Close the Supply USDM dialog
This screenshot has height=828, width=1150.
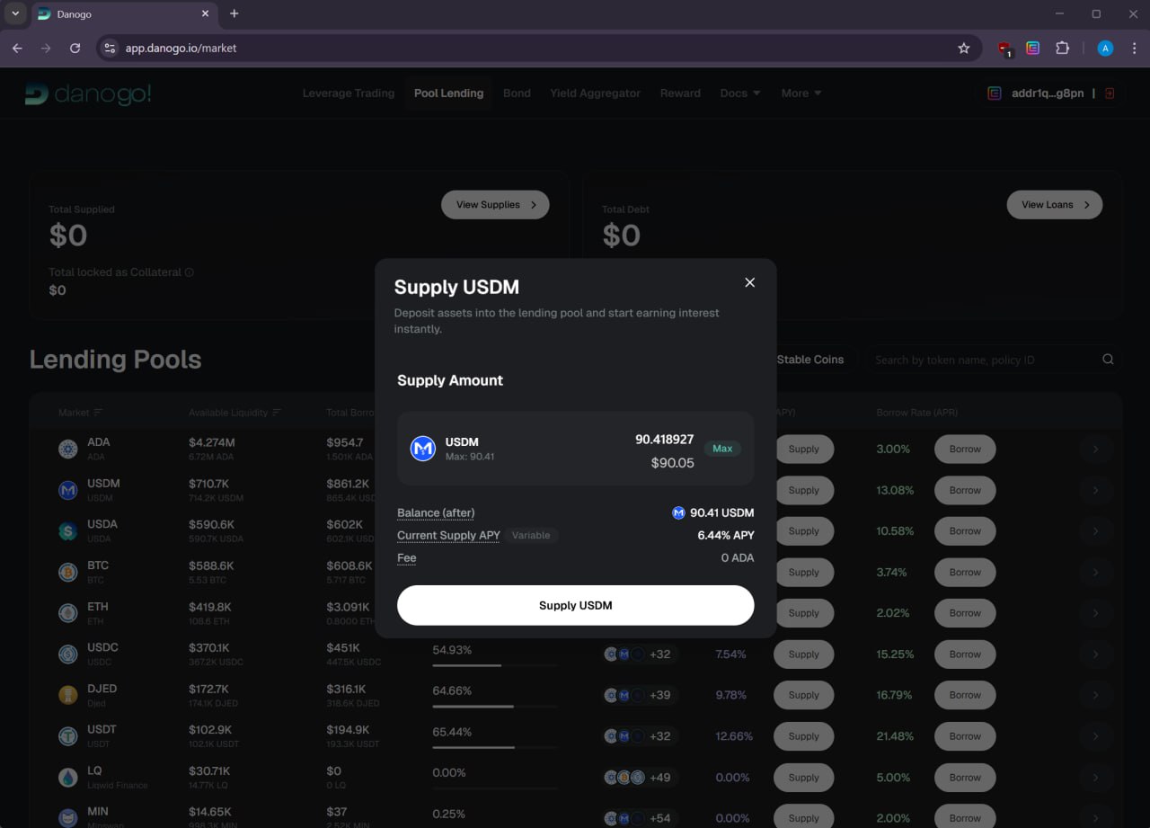pos(750,282)
